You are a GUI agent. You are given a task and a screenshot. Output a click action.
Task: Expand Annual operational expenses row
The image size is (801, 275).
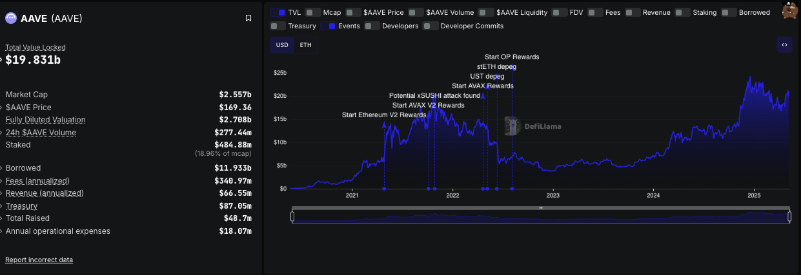[2, 231]
